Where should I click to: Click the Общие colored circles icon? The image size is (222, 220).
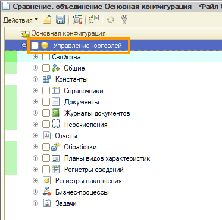point(55,68)
